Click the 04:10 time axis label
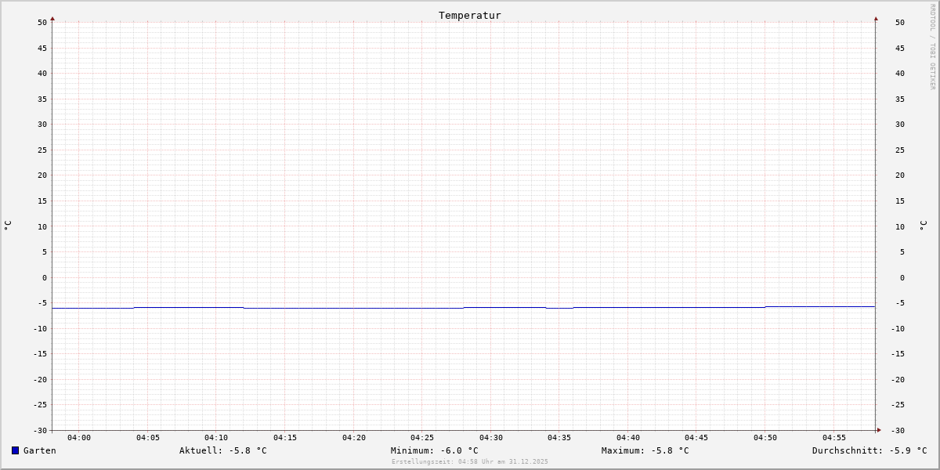This screenshot has width=940, height=470. (216, 438)
